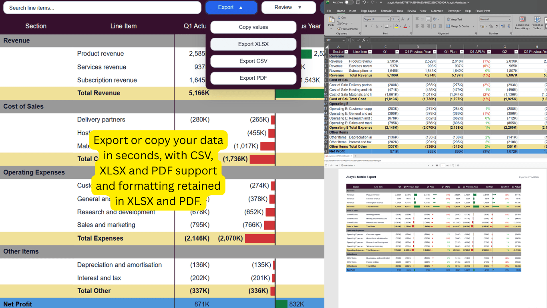Switch to the Power Pivot tab

[x=483, y=11]
